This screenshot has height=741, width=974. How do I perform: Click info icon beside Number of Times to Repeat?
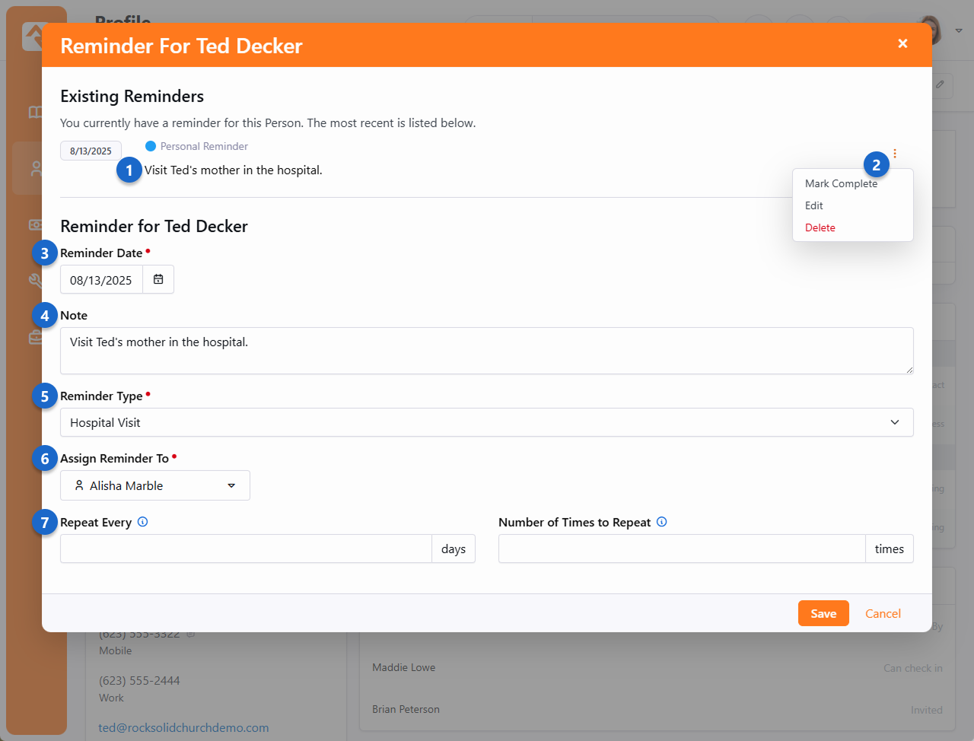[661, 522]
